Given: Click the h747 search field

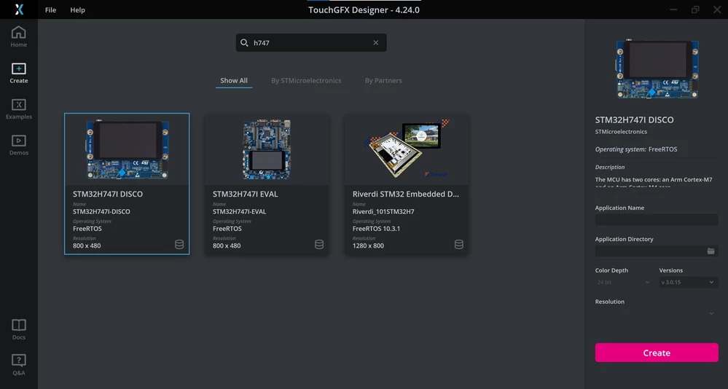Looking at the screenshot, I should [311, 43].
